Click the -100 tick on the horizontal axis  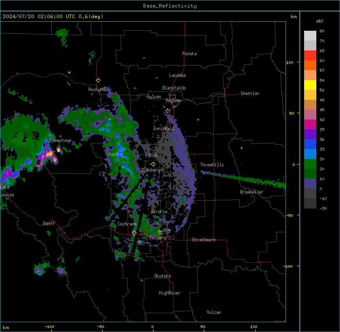49,326
